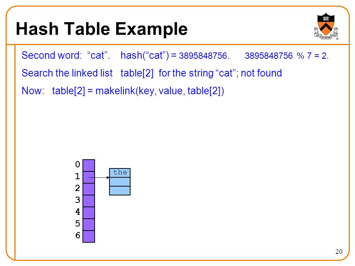Viewport: 355px width, 266px height.
Task: Click the linked list node labeled "the"
Action: pyautogui.click(x=120, y=173)
